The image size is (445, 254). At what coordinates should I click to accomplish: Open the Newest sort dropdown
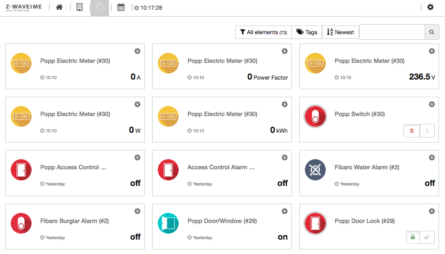click(x=341, y=32)
